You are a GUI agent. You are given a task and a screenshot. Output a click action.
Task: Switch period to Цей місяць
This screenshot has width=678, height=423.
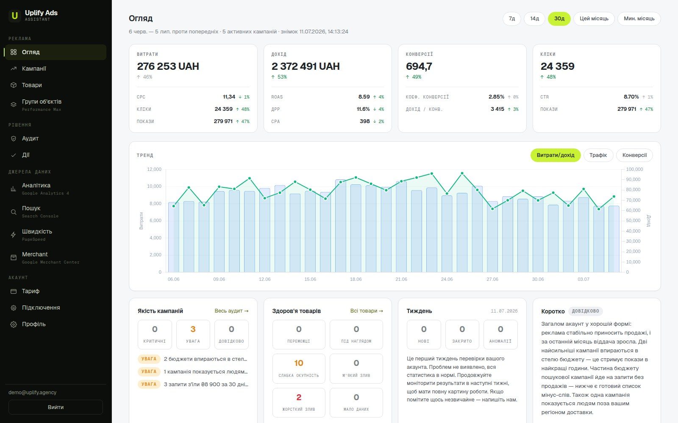[x=594, y=19]
